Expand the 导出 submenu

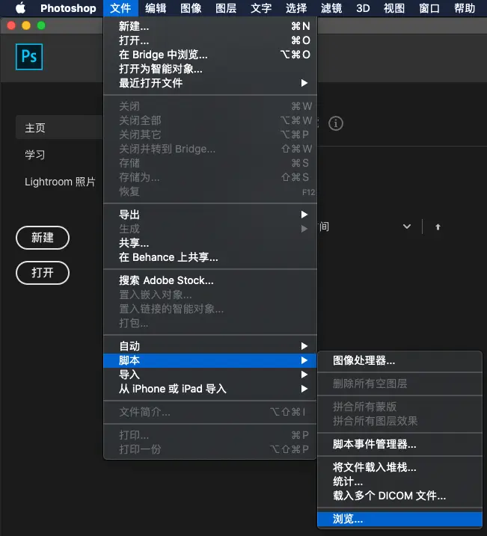tap(210, 215)
